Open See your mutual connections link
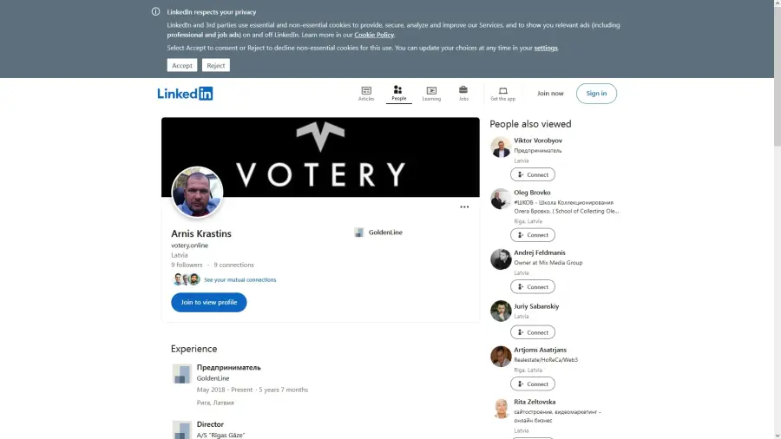781x439 pixels. [240, 279]
